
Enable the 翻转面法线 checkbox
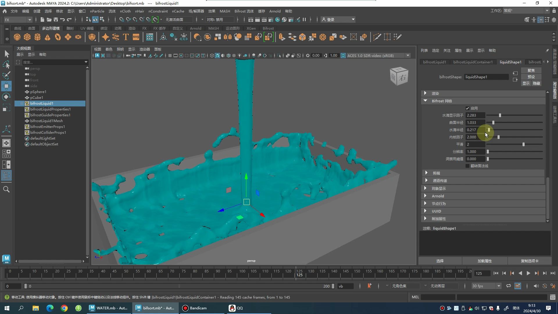tap(467, 166)
